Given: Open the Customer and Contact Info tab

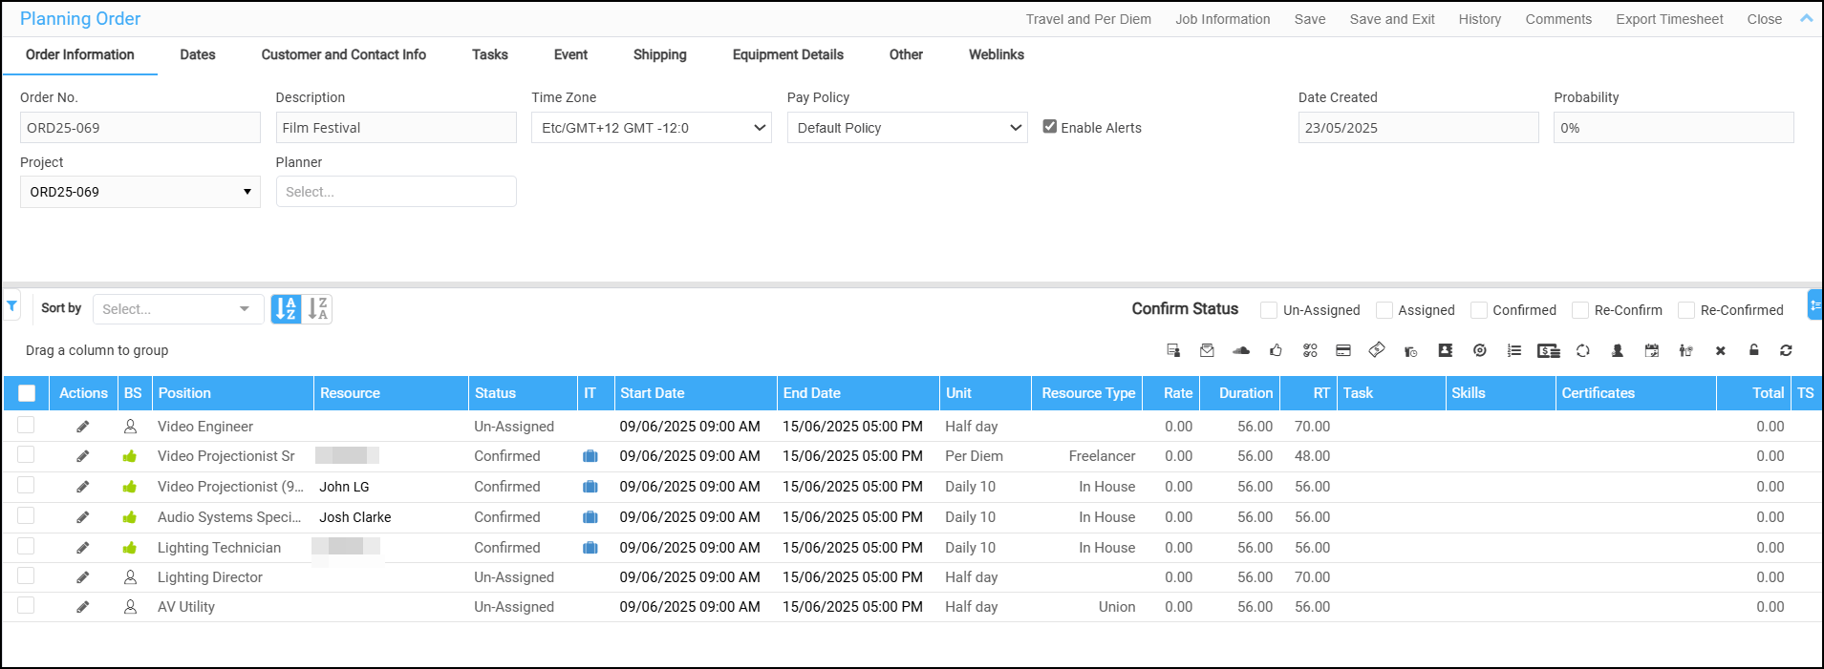Looking at the screenshot, I should 343,54.
